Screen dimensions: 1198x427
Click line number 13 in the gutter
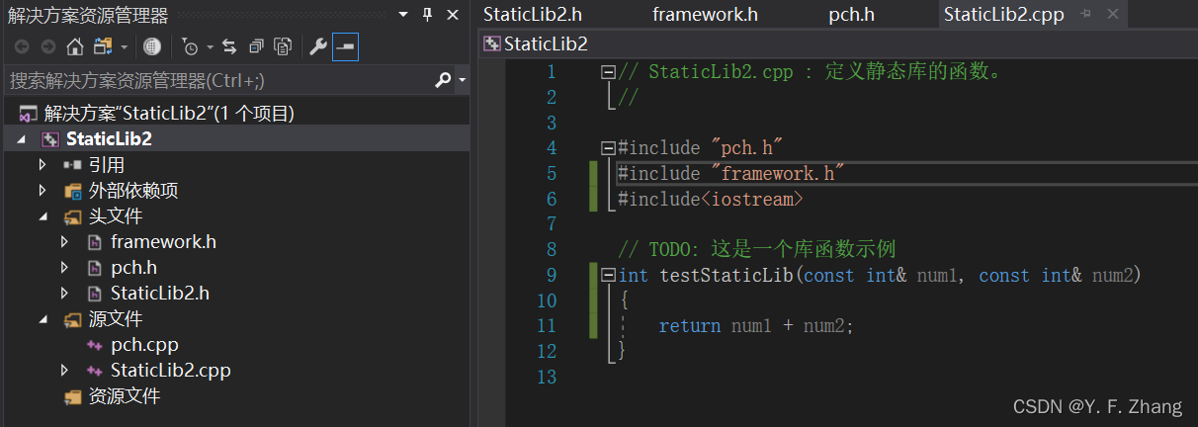(545, 377)
